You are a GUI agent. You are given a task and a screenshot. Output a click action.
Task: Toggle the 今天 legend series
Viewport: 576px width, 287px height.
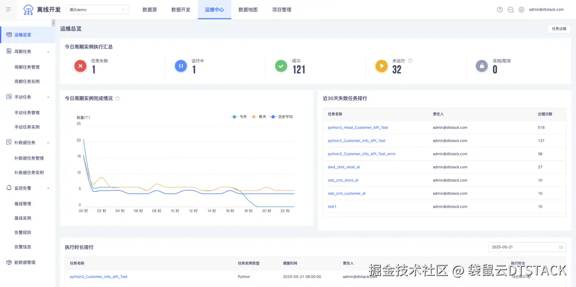(239, 117)
